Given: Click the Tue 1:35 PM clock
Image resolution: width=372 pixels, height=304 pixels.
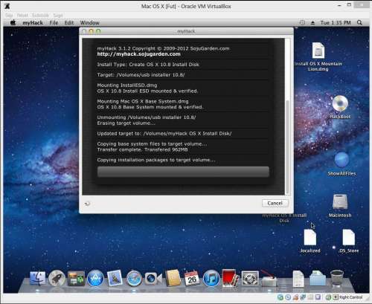Looking at the screenshot, I should [x=336, y=23].
